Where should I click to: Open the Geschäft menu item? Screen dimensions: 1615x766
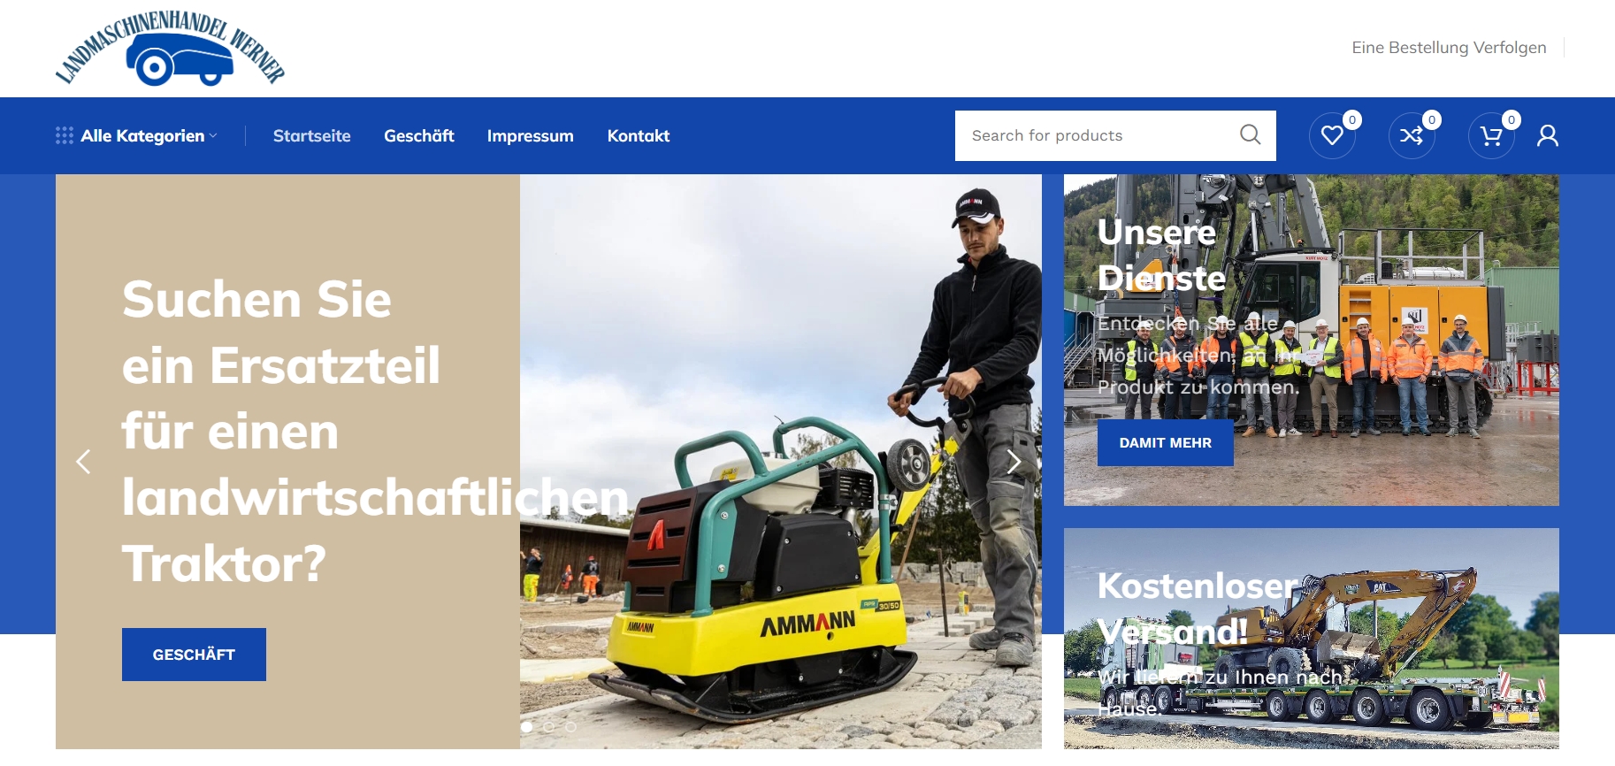coord(419,135)
